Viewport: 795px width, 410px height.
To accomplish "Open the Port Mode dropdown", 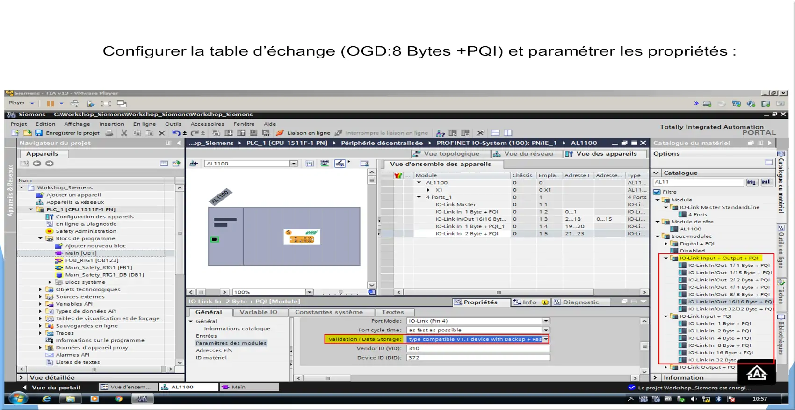I will point(546,321).
